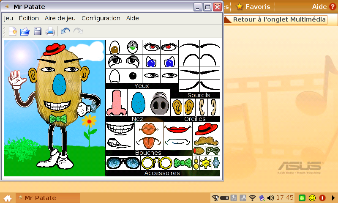The width and height of the screenshot is (338, 203).
Task: Pick the red hat from the palette
Action: [x=206, y=129]
